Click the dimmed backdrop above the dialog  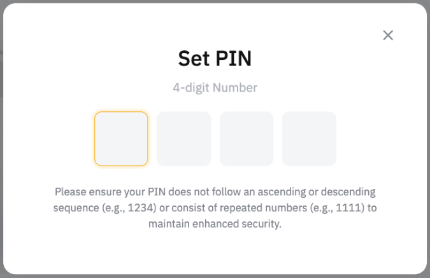[x=215, y=1]
